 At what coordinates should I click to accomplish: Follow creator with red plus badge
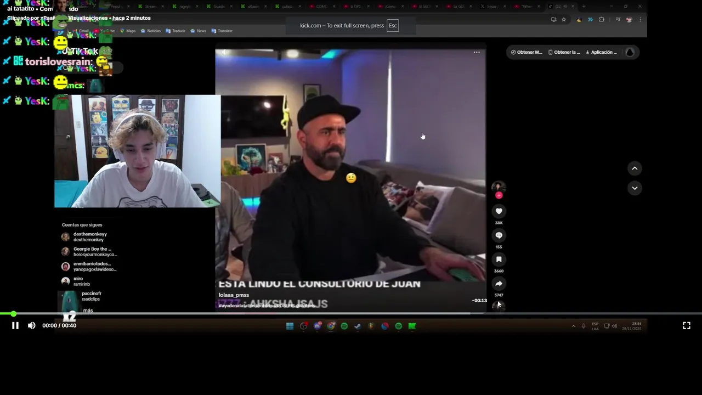click(x=499, y=195)
